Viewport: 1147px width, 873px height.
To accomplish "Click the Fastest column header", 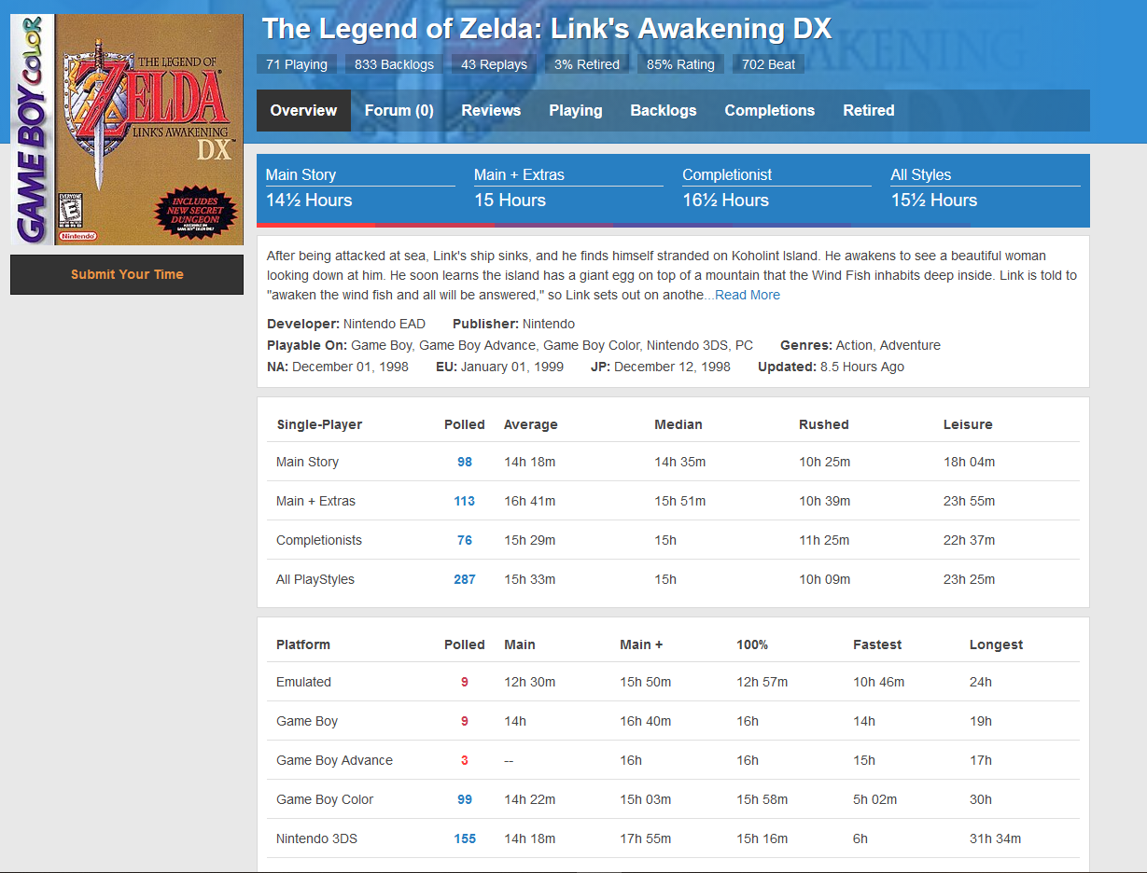I will (877, 644).
